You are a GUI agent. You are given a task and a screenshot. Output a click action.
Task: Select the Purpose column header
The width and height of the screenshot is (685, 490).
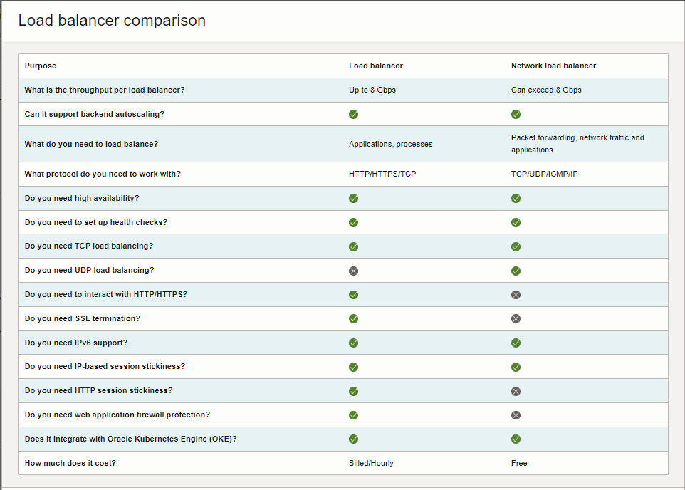tap(41, 66)
